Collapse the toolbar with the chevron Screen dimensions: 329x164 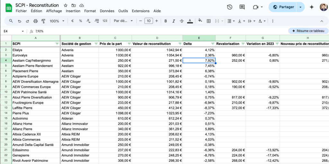point(322,21)
